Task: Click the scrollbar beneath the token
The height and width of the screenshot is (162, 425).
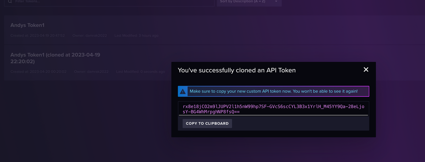Action: [x=273, y=115]
